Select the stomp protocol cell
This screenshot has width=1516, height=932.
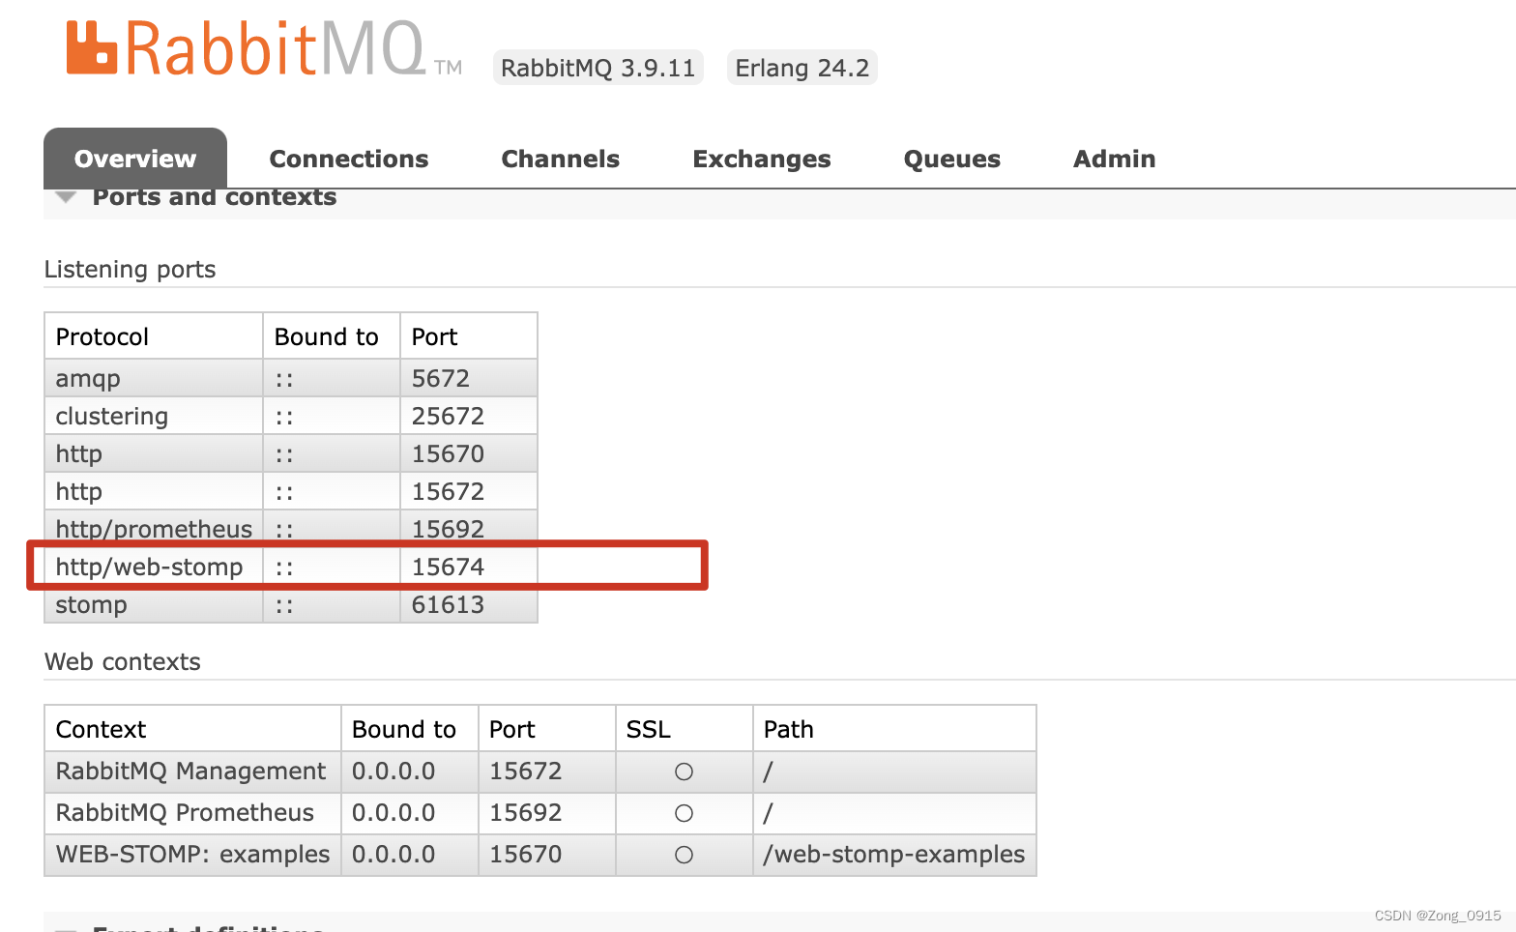tap(154, 604)
